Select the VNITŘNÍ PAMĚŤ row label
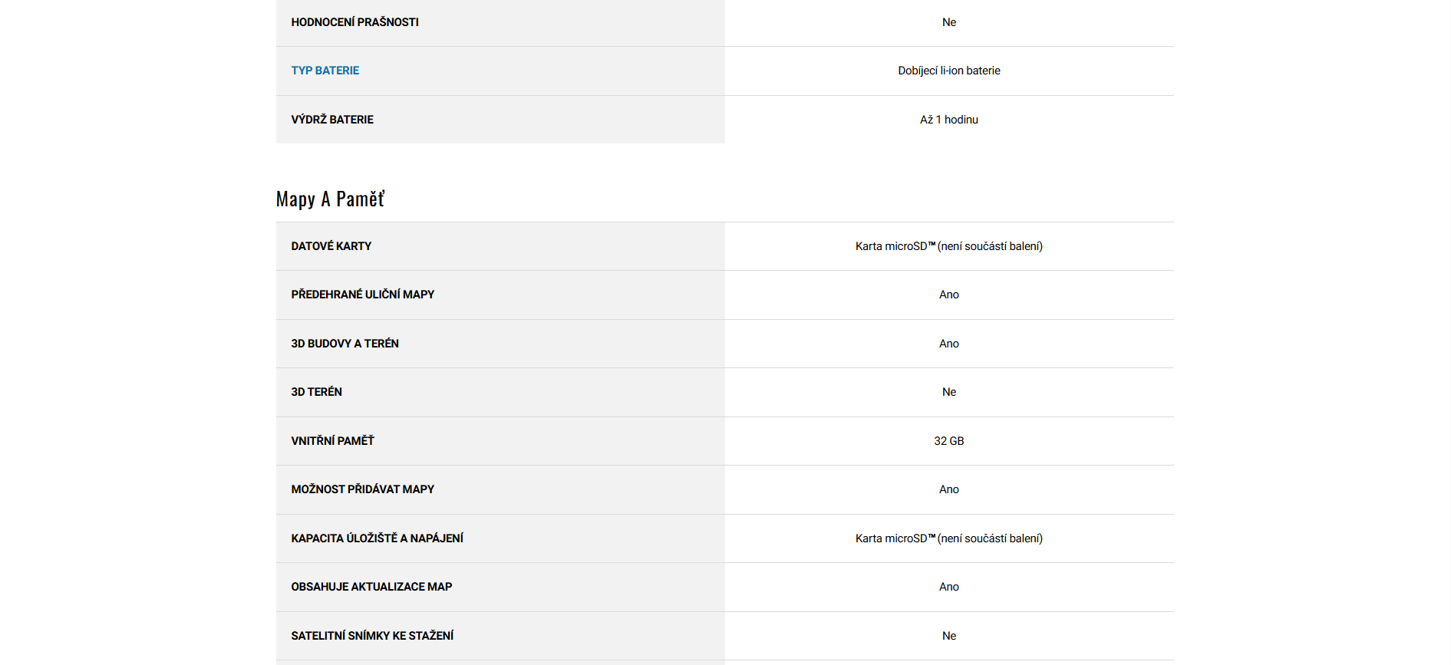This screenshot has height=665, width=1451. tap(332, 441)
